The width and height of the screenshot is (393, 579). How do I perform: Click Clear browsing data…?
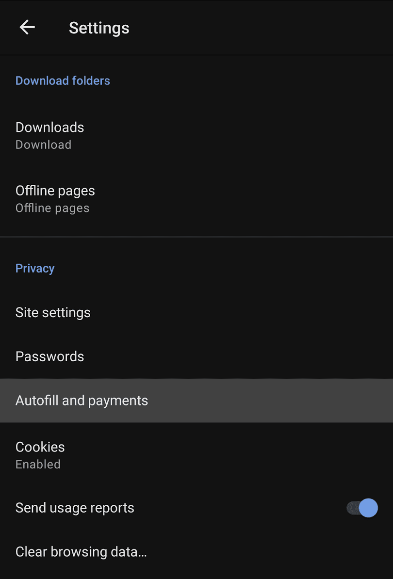(x=196, y=552)
